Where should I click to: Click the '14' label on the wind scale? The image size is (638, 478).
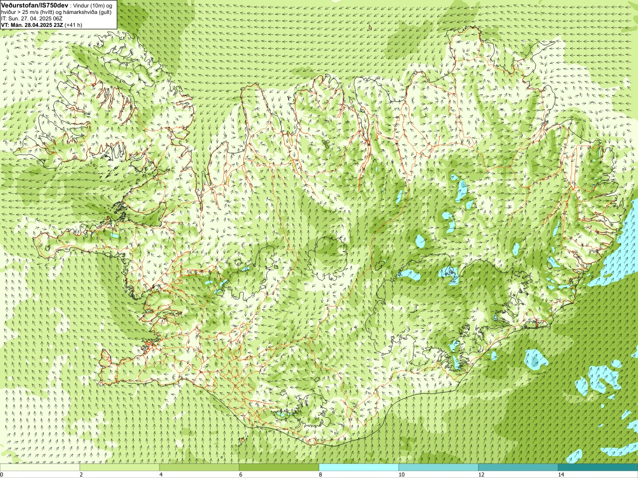pos(561,475)
